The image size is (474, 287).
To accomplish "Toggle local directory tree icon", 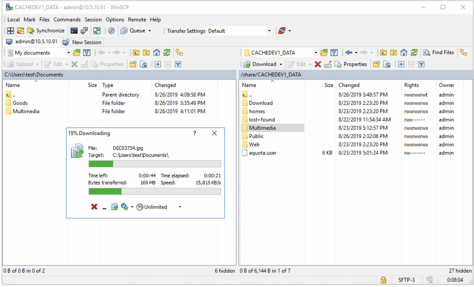I will point(179,53).
